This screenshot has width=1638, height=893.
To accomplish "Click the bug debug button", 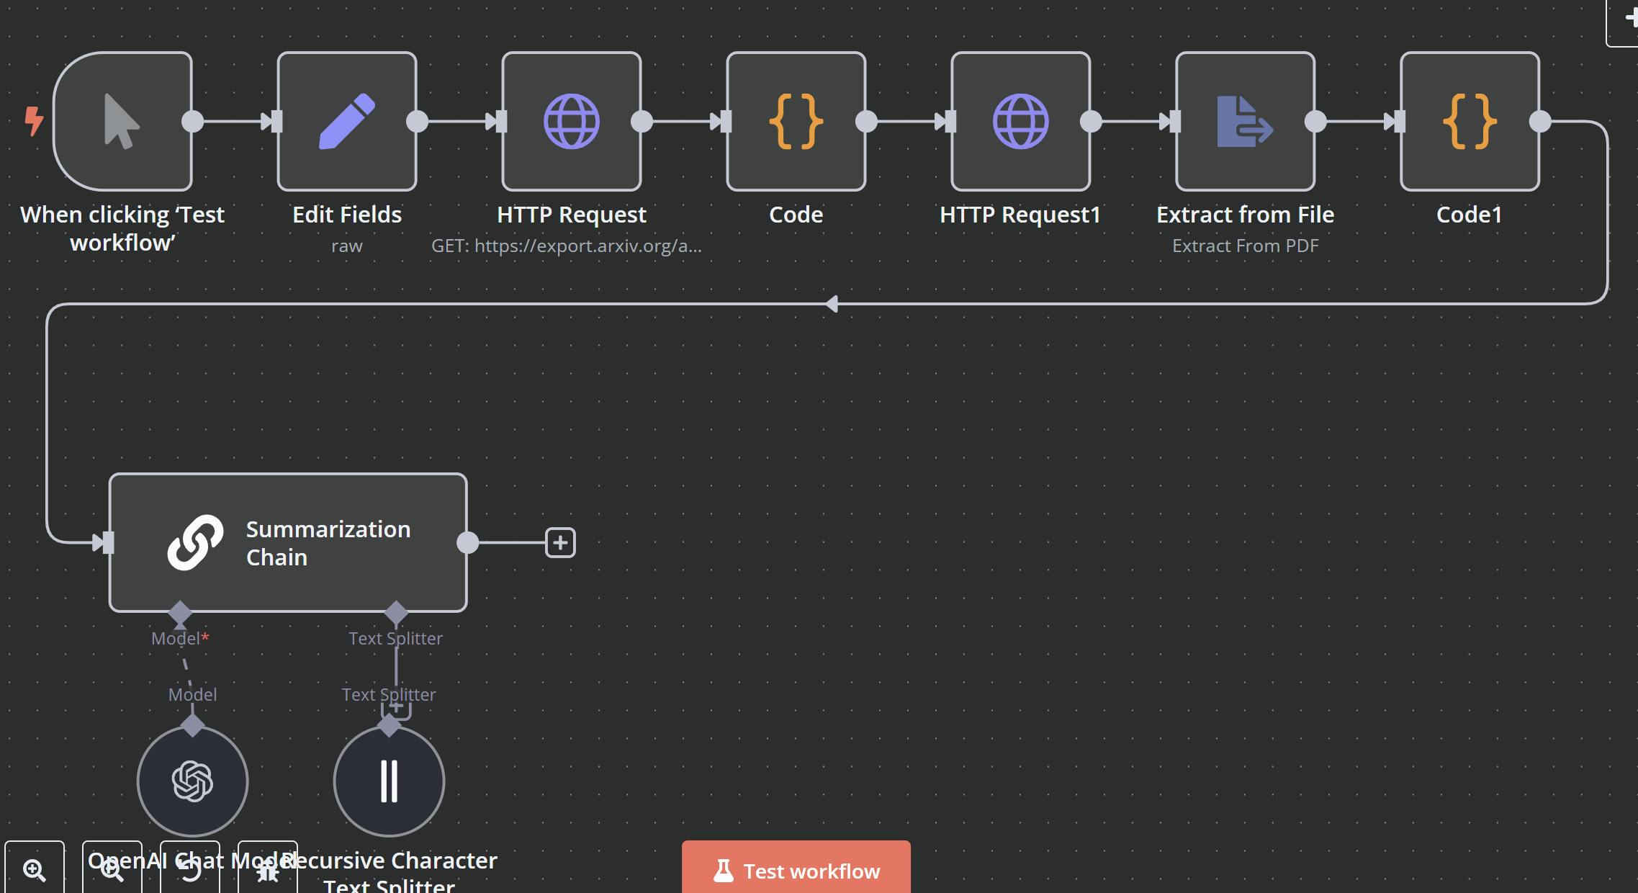I will tap(268, 869).
